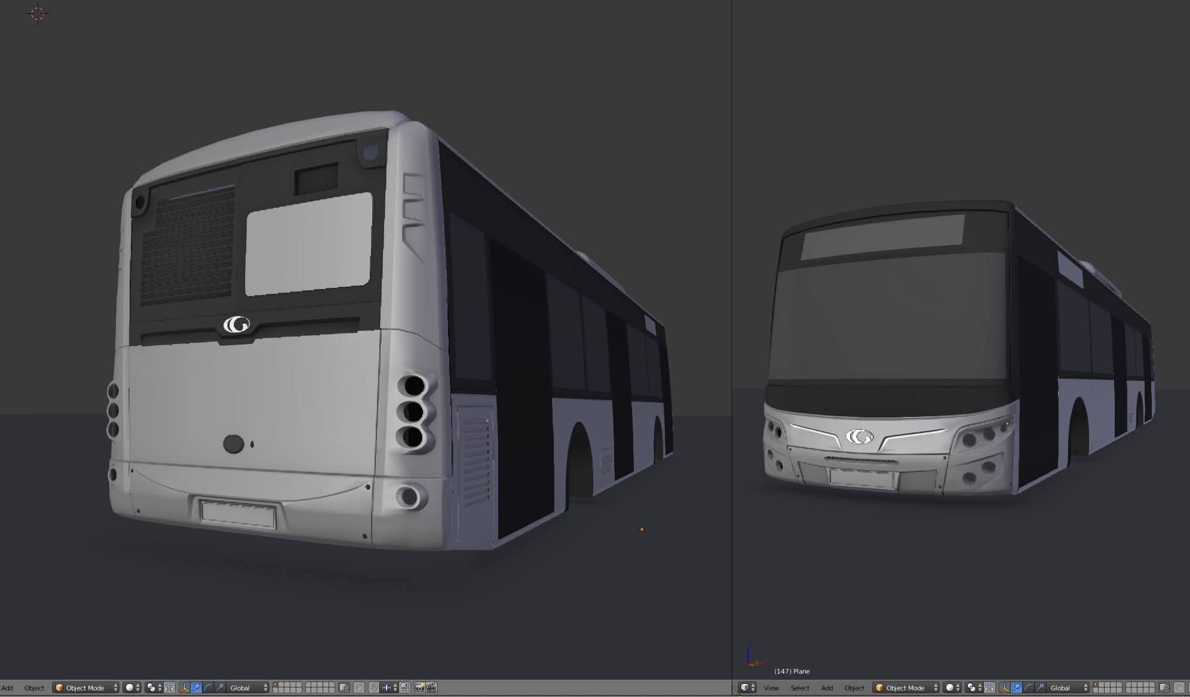
Task: Select scale manipulator icon in left viewport
Action: click(220, 687)
